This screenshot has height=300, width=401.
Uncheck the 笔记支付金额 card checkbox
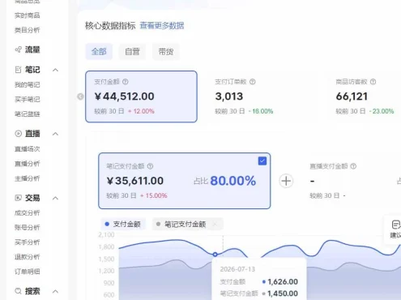click(x=262, y=161)
